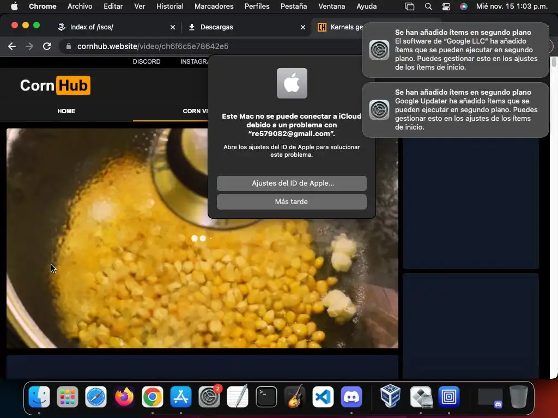
Task: Open the Archivo menu
Action: pos(80,6)
